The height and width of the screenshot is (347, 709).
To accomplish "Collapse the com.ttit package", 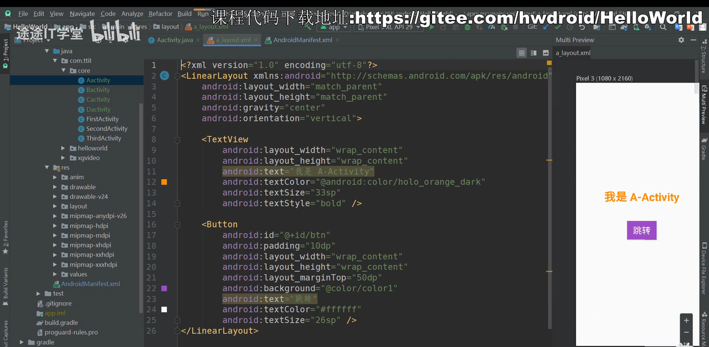I will tap(55, 61).
